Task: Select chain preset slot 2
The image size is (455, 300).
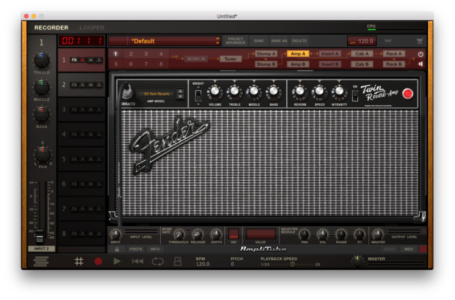Action: coord(131,54)
